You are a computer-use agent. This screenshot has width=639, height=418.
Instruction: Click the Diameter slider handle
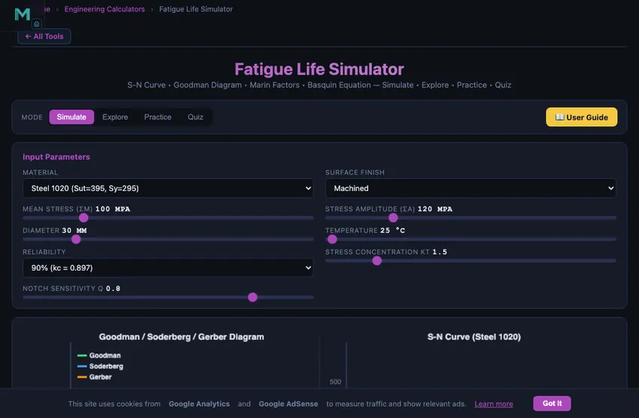point(76,239)
